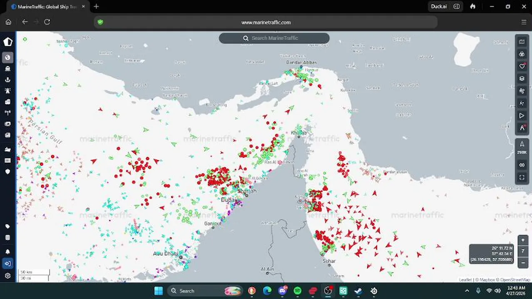Select the Live Map globe icon
The image size is (532, 299).
(x=7, y=57)
